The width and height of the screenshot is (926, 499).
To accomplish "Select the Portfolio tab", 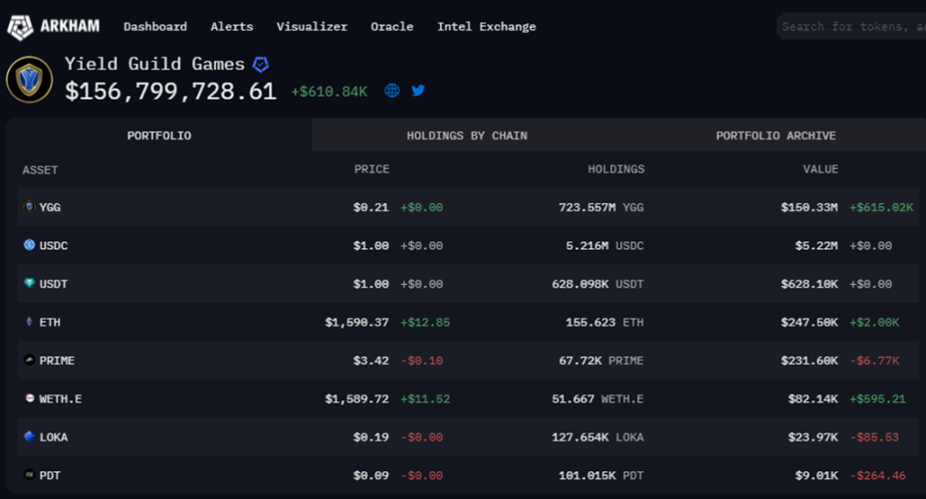I will [x=159, y=135].
